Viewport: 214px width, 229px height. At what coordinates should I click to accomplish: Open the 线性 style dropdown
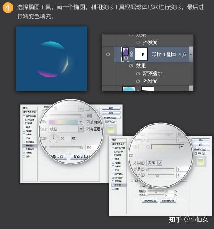pyautogui.click(x=81, y=129)
